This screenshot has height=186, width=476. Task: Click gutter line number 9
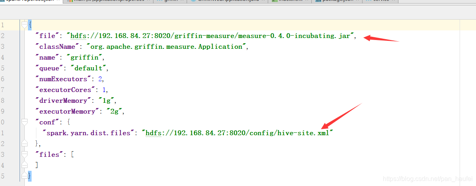click(x=3, y=112)
